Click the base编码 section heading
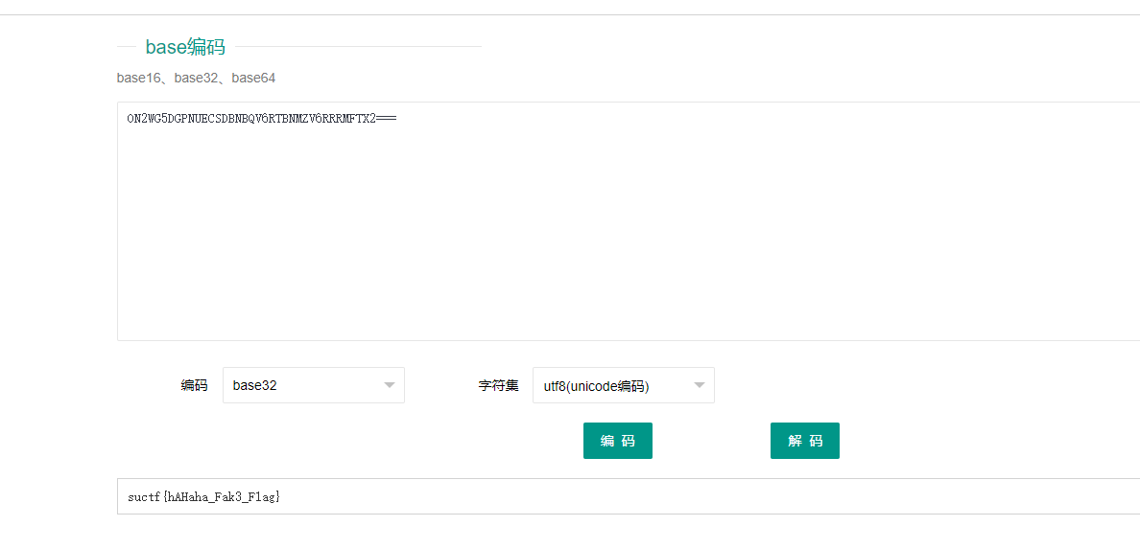This screenshot has width=1140, height=549. pyautogui.click(x=185, y=47)
